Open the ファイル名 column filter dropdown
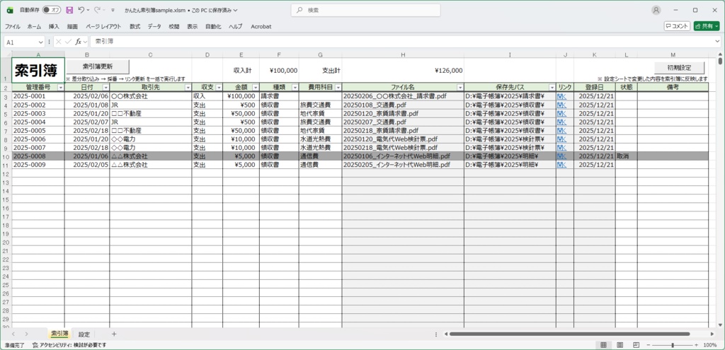The image size is (725, 350). (x=460, y=87)
